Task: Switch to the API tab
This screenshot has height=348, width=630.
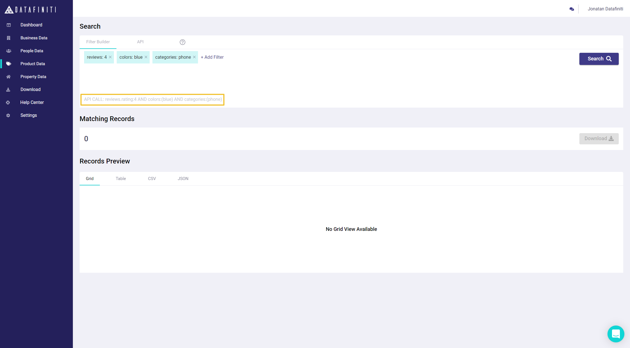Action: pos(140,42)
